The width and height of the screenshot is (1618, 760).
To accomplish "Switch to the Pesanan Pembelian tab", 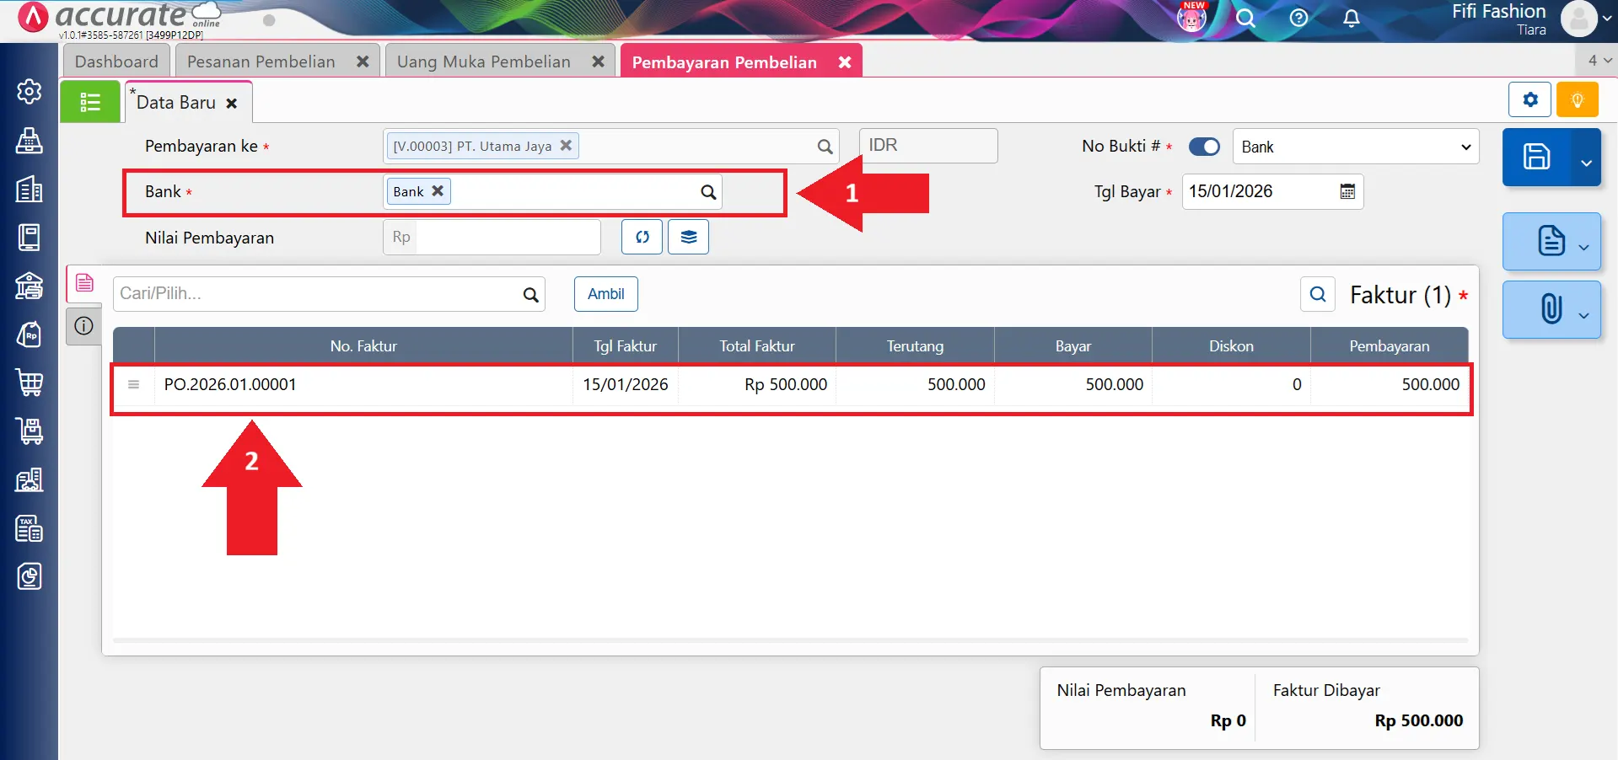I will tap(261, 62).
